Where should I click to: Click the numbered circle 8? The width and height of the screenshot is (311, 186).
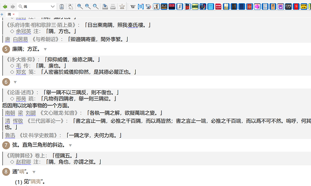click(6, 172)
